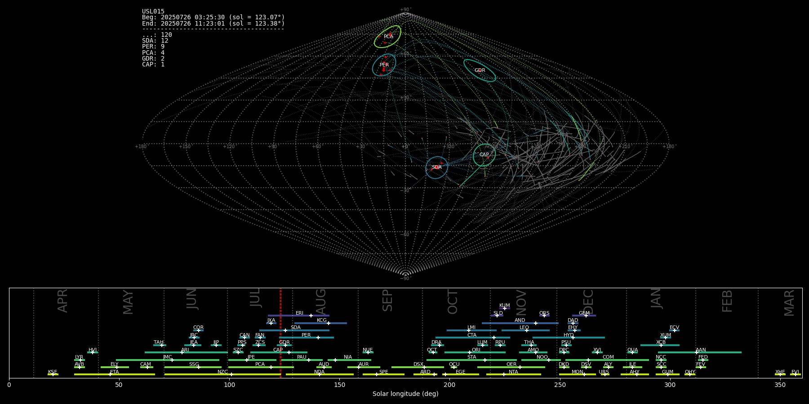Click the CAP radiant circle on sky map
Screen dimensions: 809x404
click(484, 155)
